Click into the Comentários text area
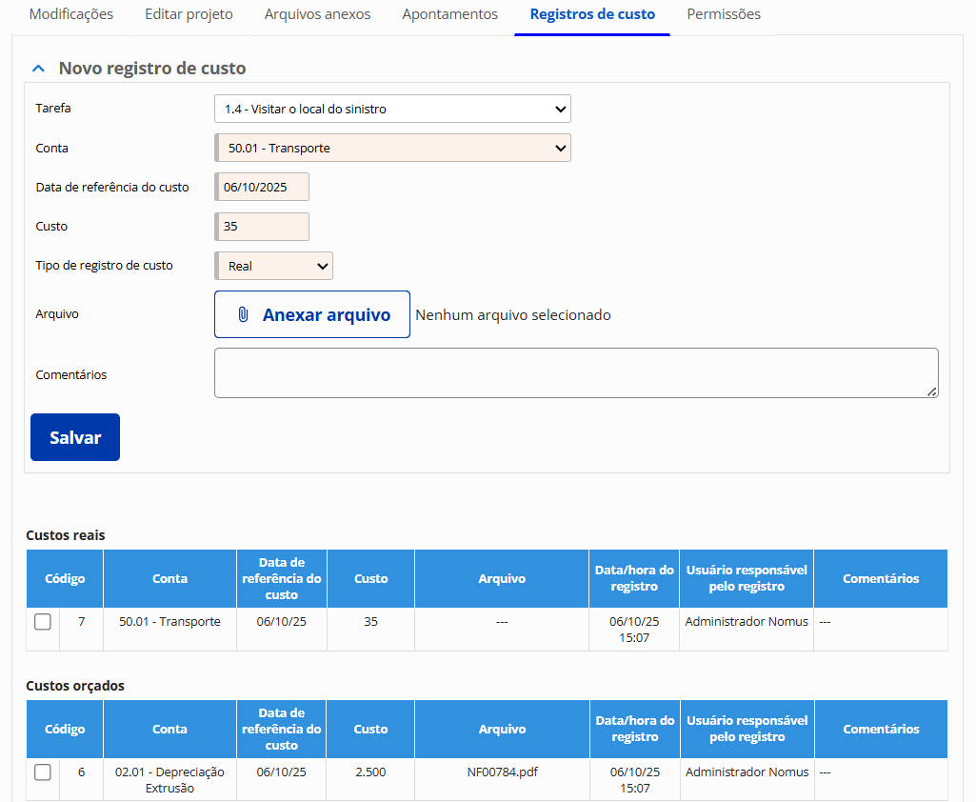The image size is (976, 802). (x=575, y=372)
